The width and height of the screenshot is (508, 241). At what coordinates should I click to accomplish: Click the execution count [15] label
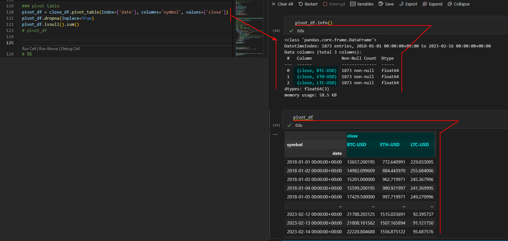(x=276, y=125)
